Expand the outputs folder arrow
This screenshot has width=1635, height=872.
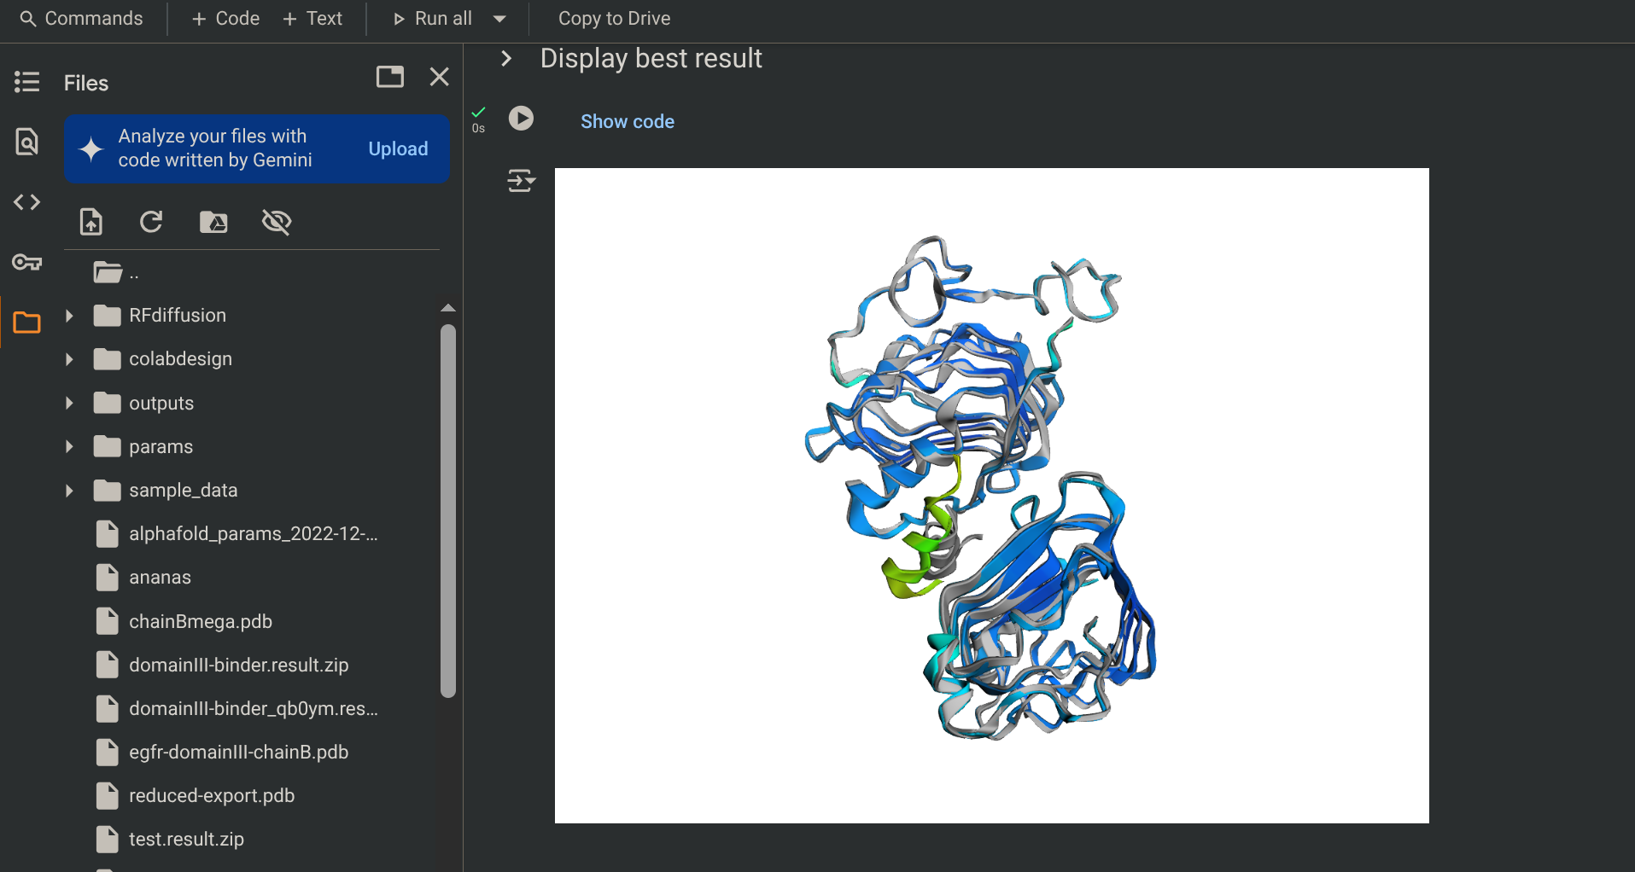coord(69,403)
